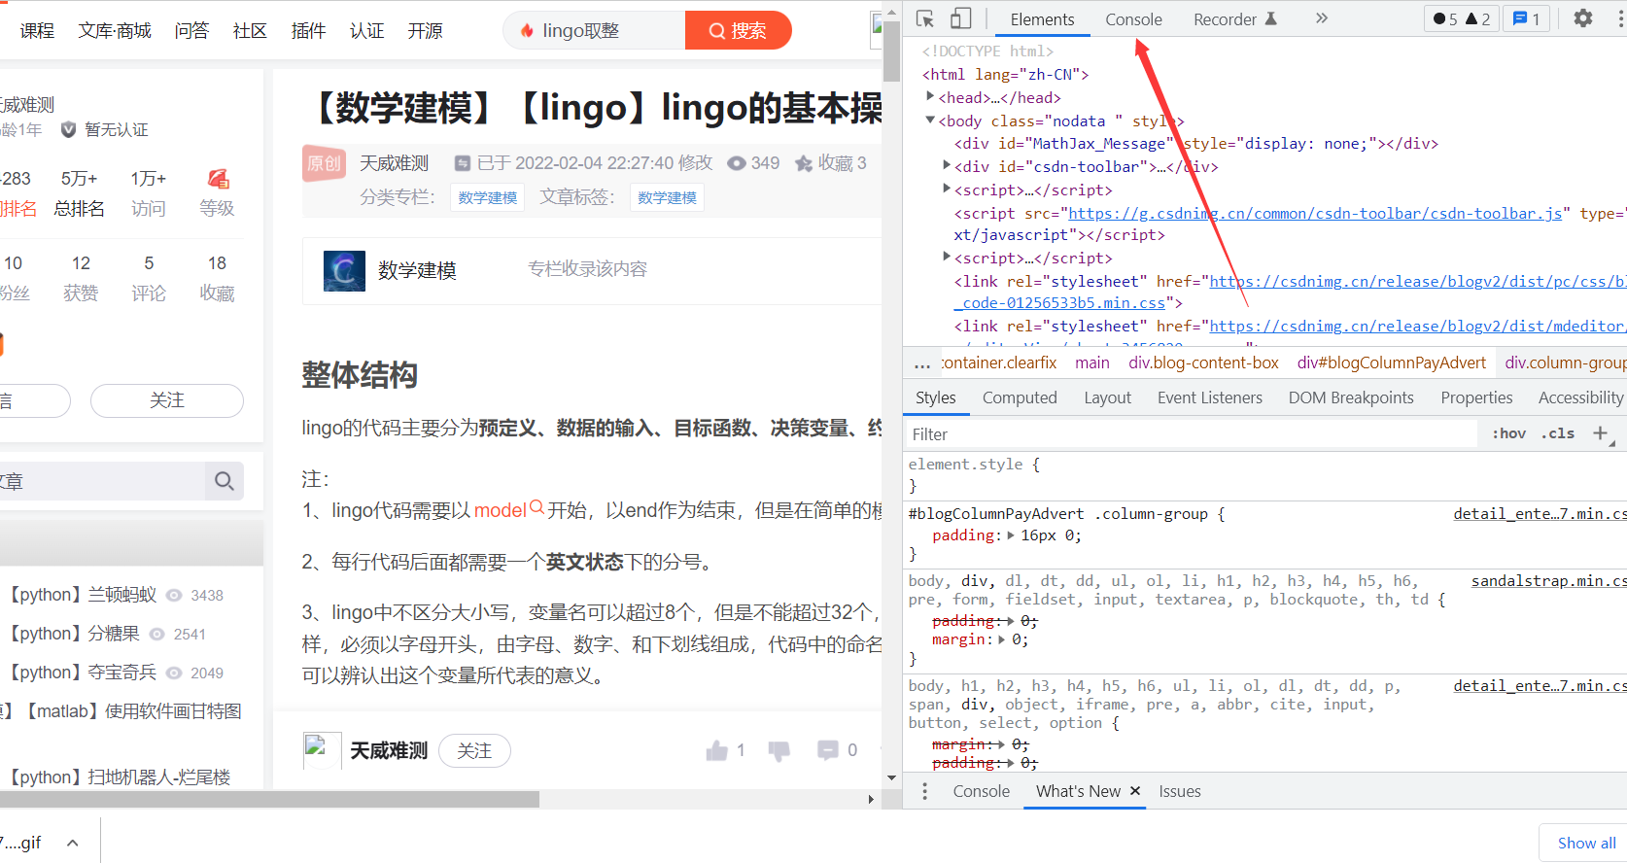This screenshot has height=863, width=1627.
Task: Click the orange 搜索 search button
Action: click(738, 30)
